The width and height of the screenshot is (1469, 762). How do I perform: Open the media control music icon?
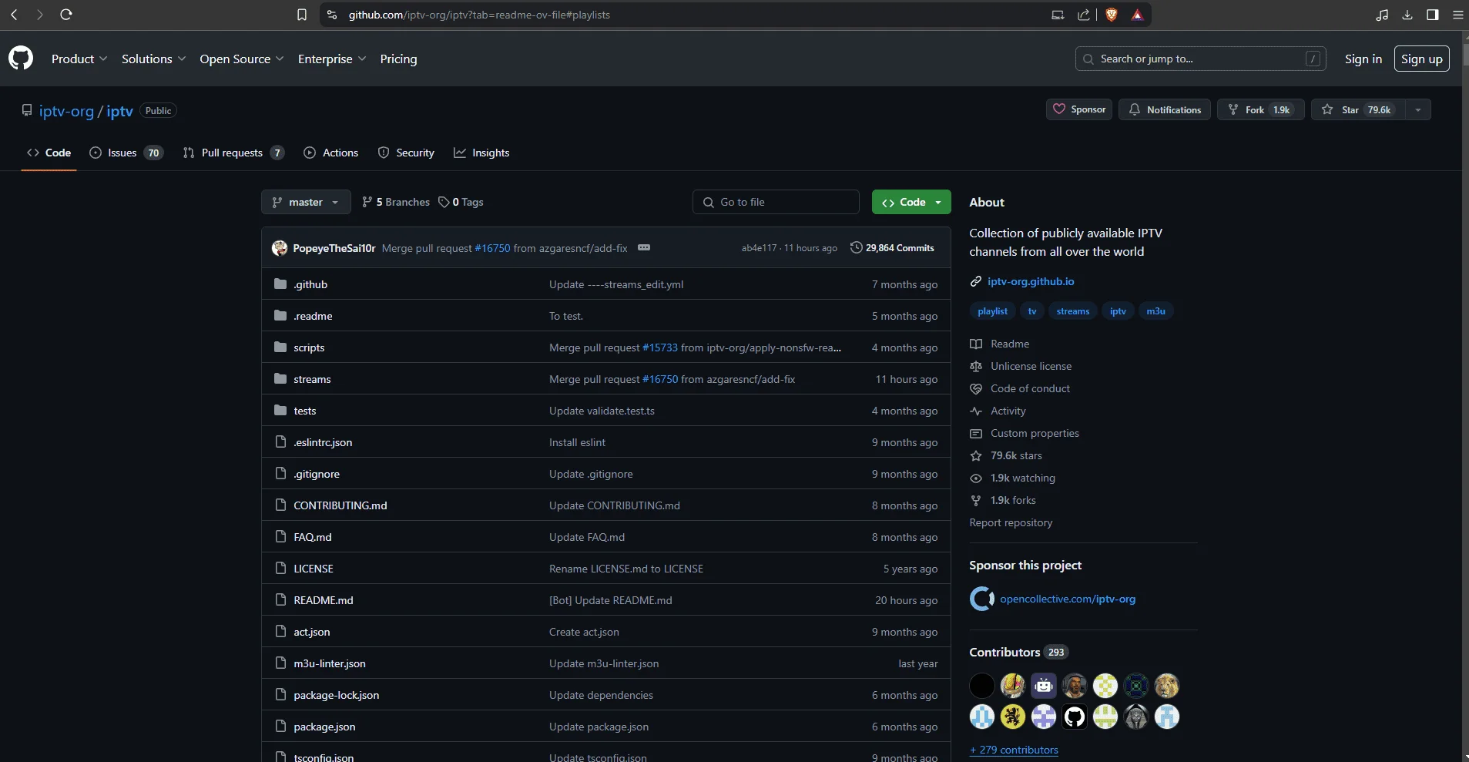(1382, 15)
